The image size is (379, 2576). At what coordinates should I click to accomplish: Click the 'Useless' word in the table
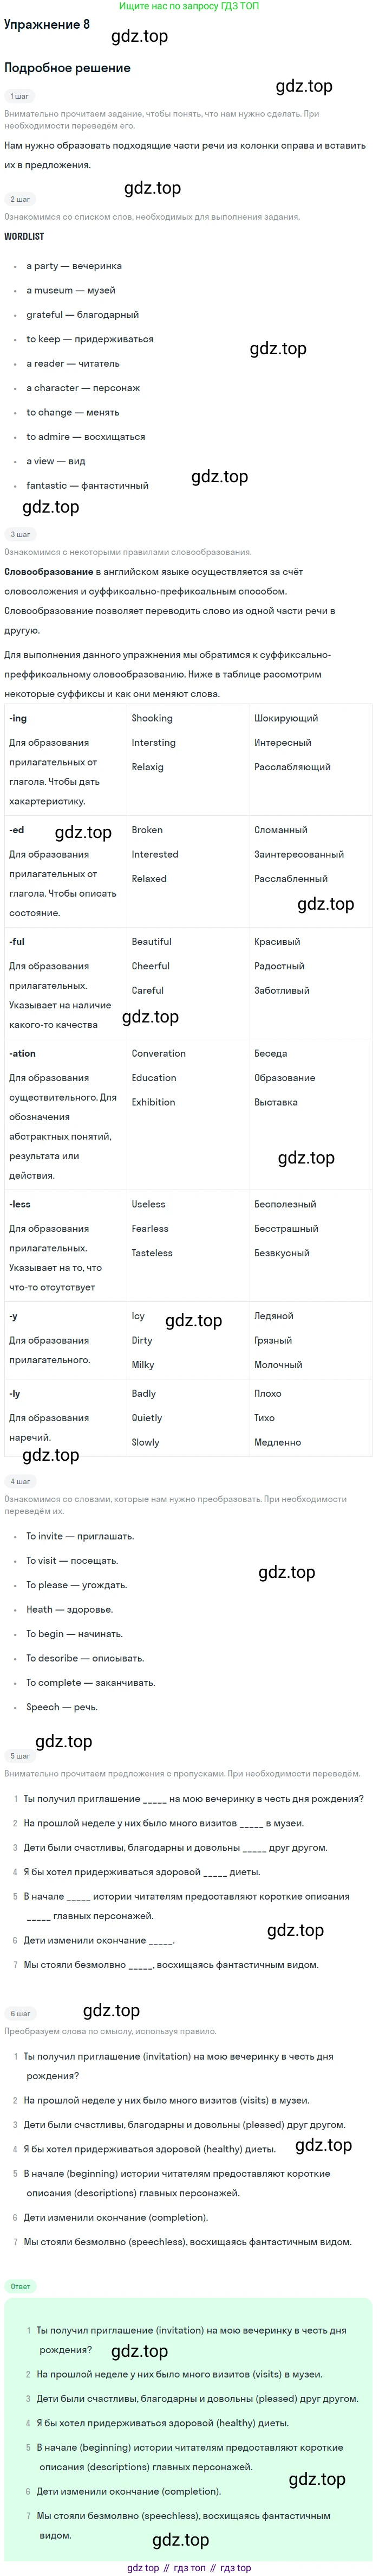click(148, 1204)
